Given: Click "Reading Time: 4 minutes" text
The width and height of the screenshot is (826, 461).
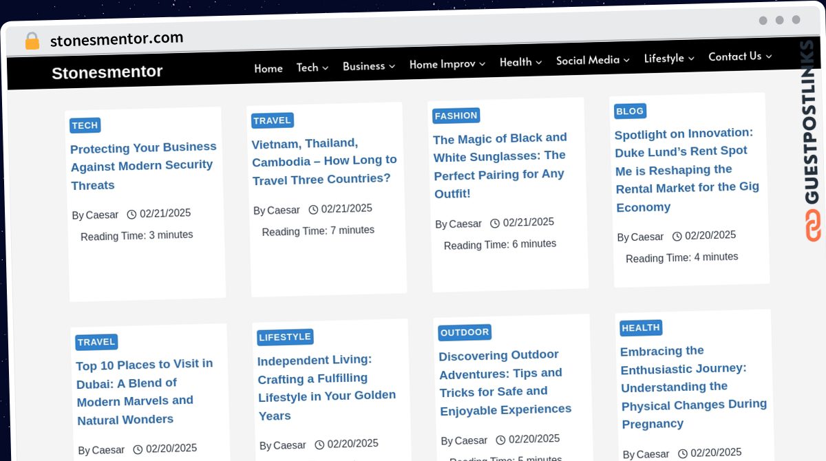Looking at the screenshot, I should click(682, 258).
